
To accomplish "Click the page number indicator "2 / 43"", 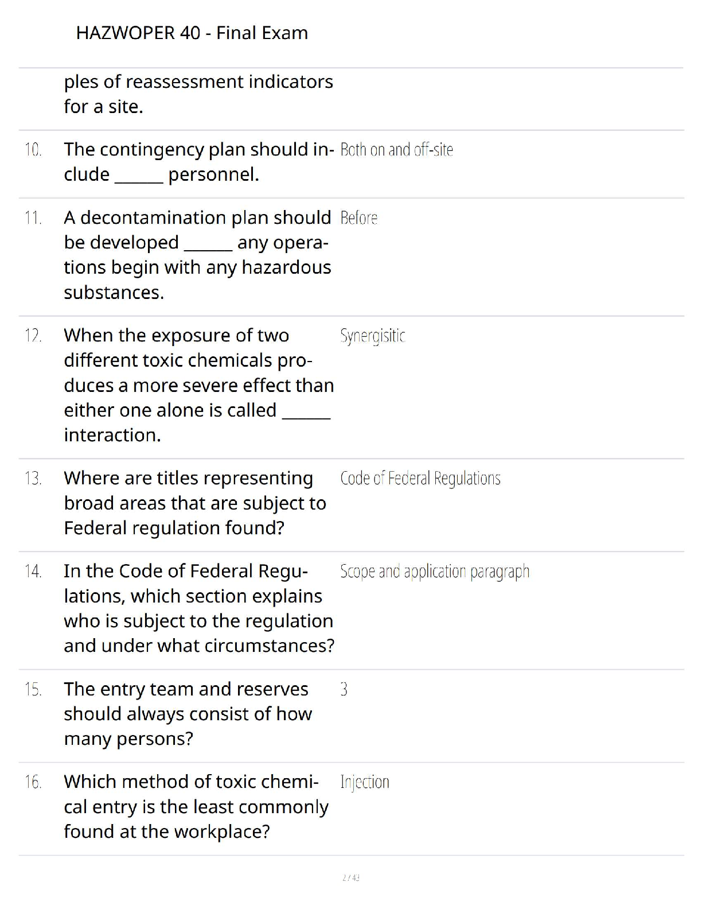I will pos(350,877).
